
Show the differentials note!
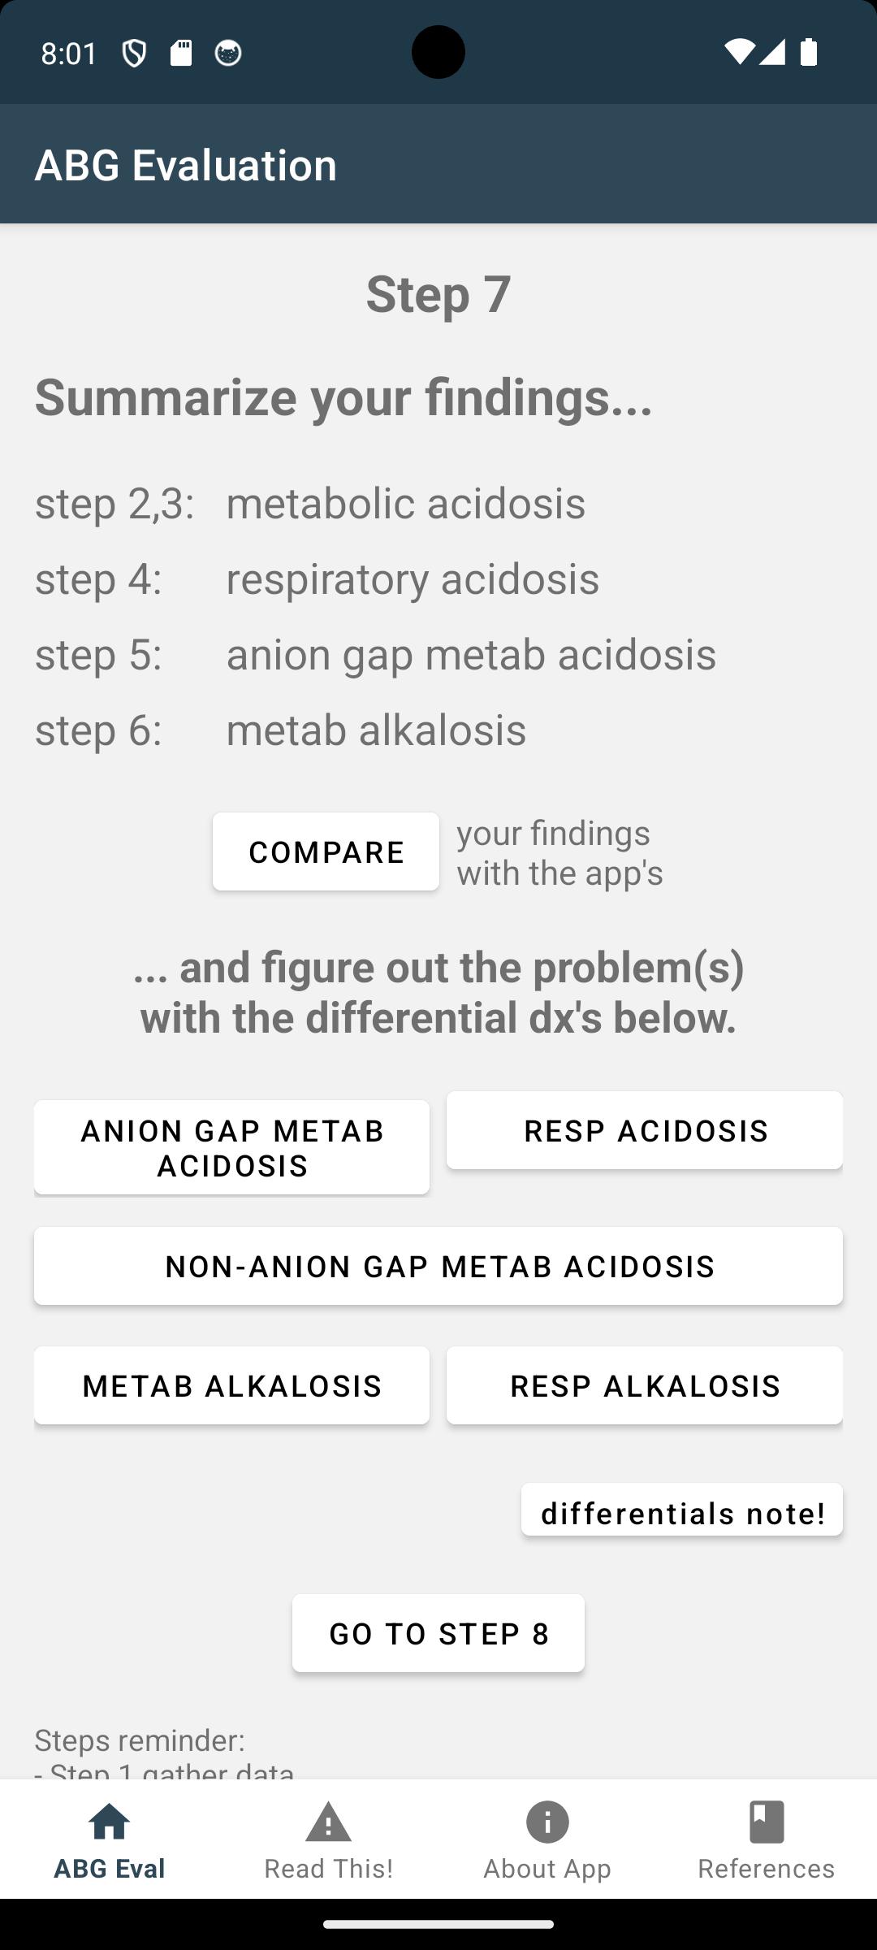[682, 1510]
